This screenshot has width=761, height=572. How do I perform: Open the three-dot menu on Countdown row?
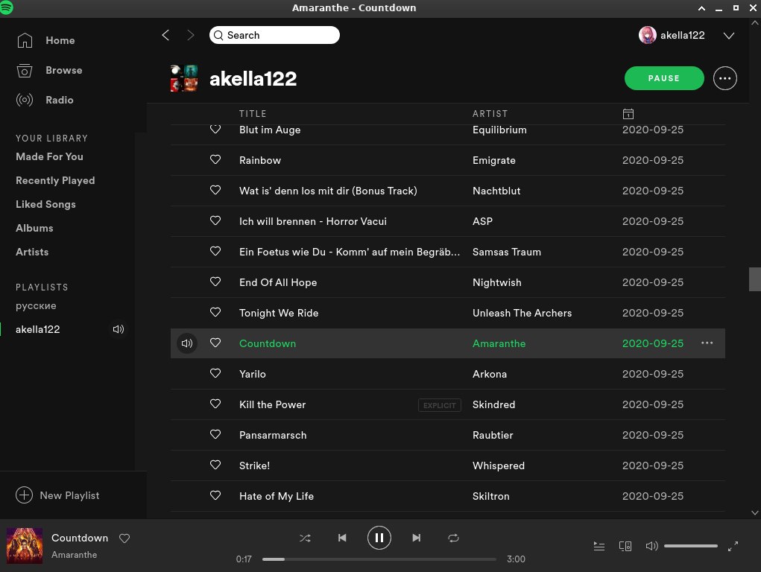[x=707, y=343]
